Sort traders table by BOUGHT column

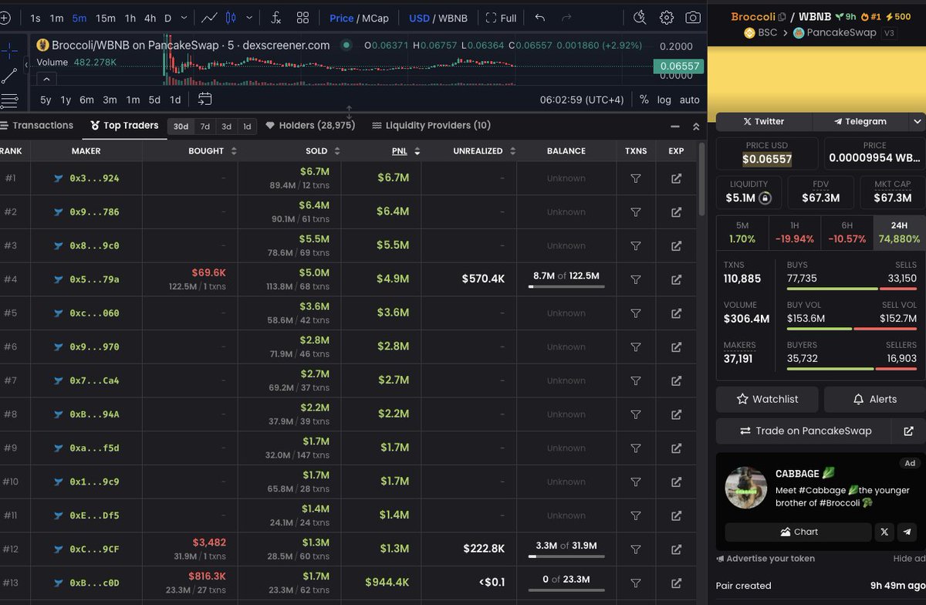tap(212, 151)
